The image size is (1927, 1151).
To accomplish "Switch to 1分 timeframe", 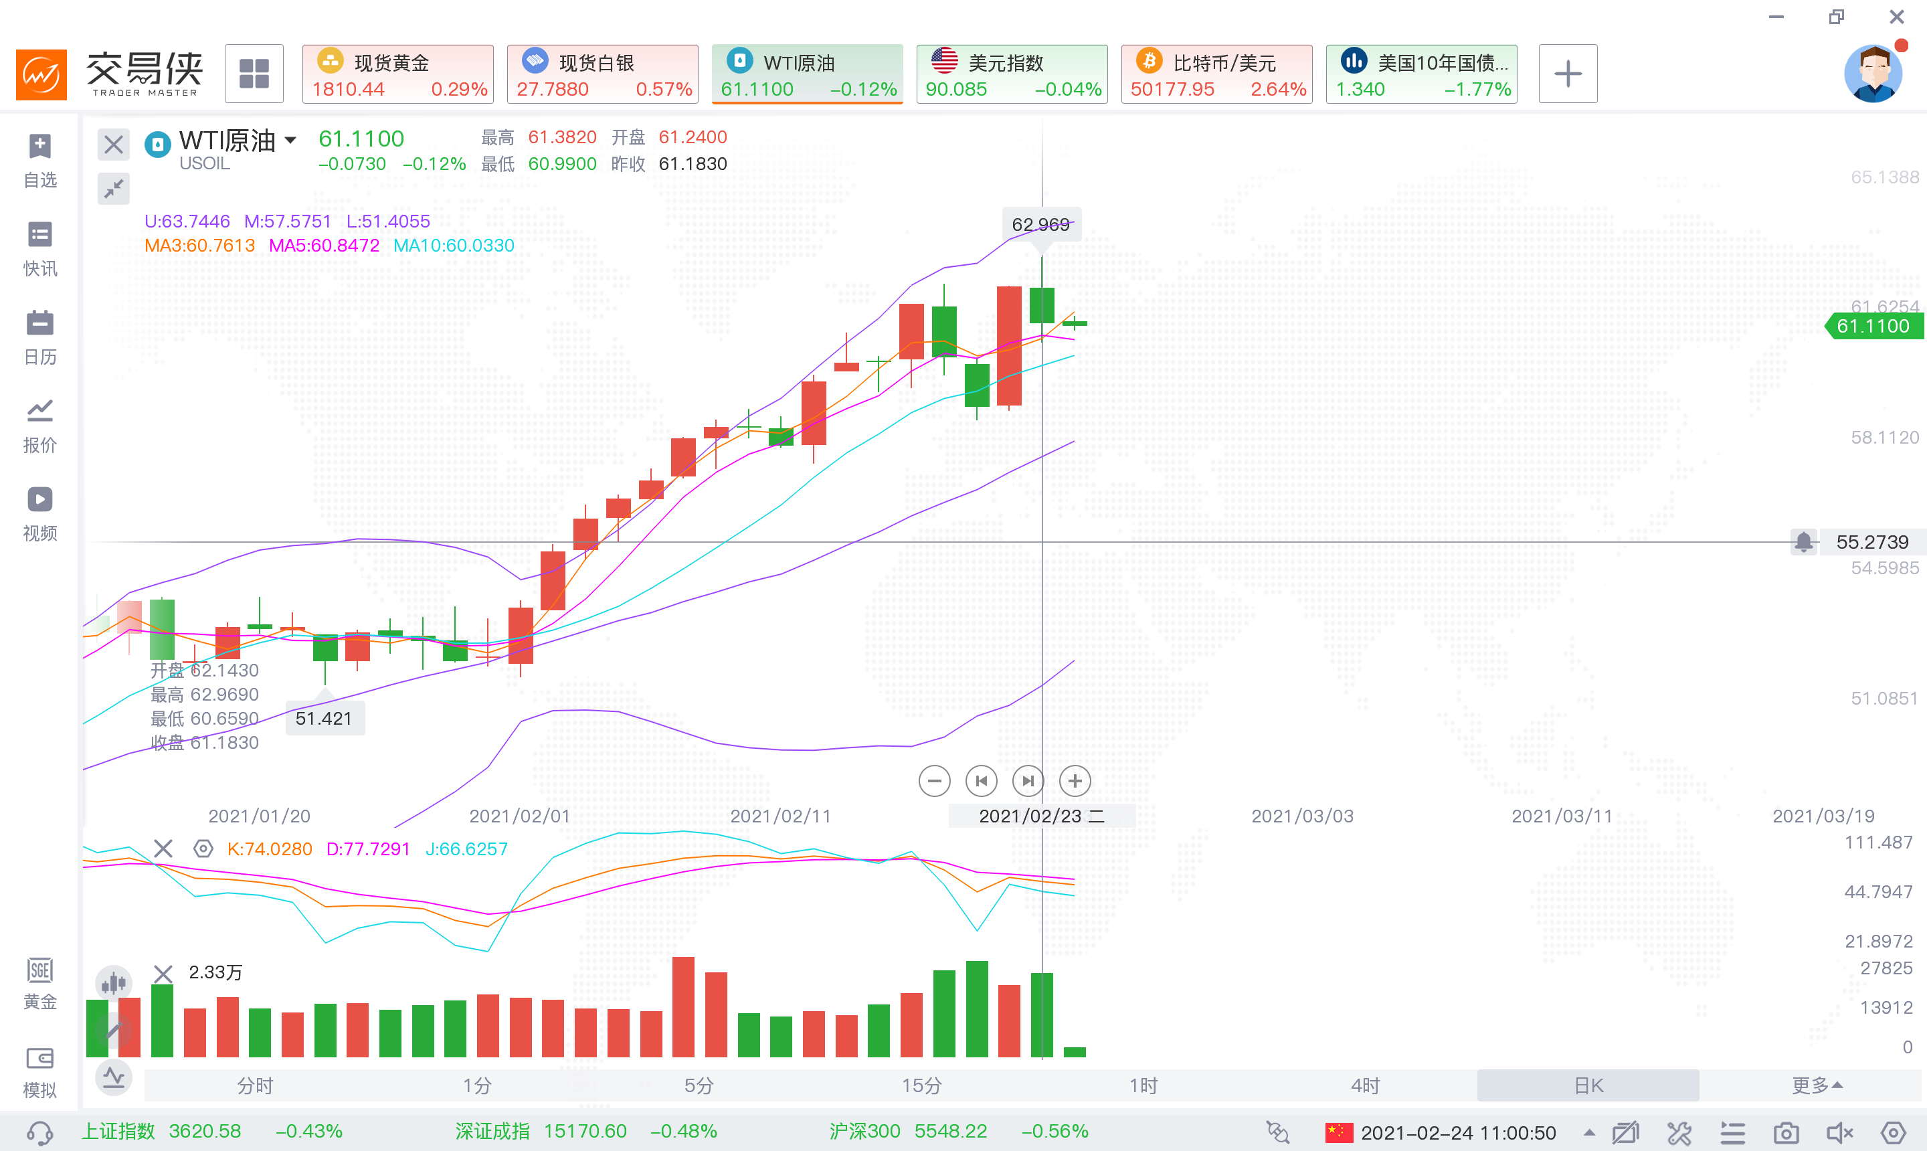I will 477,1085.
